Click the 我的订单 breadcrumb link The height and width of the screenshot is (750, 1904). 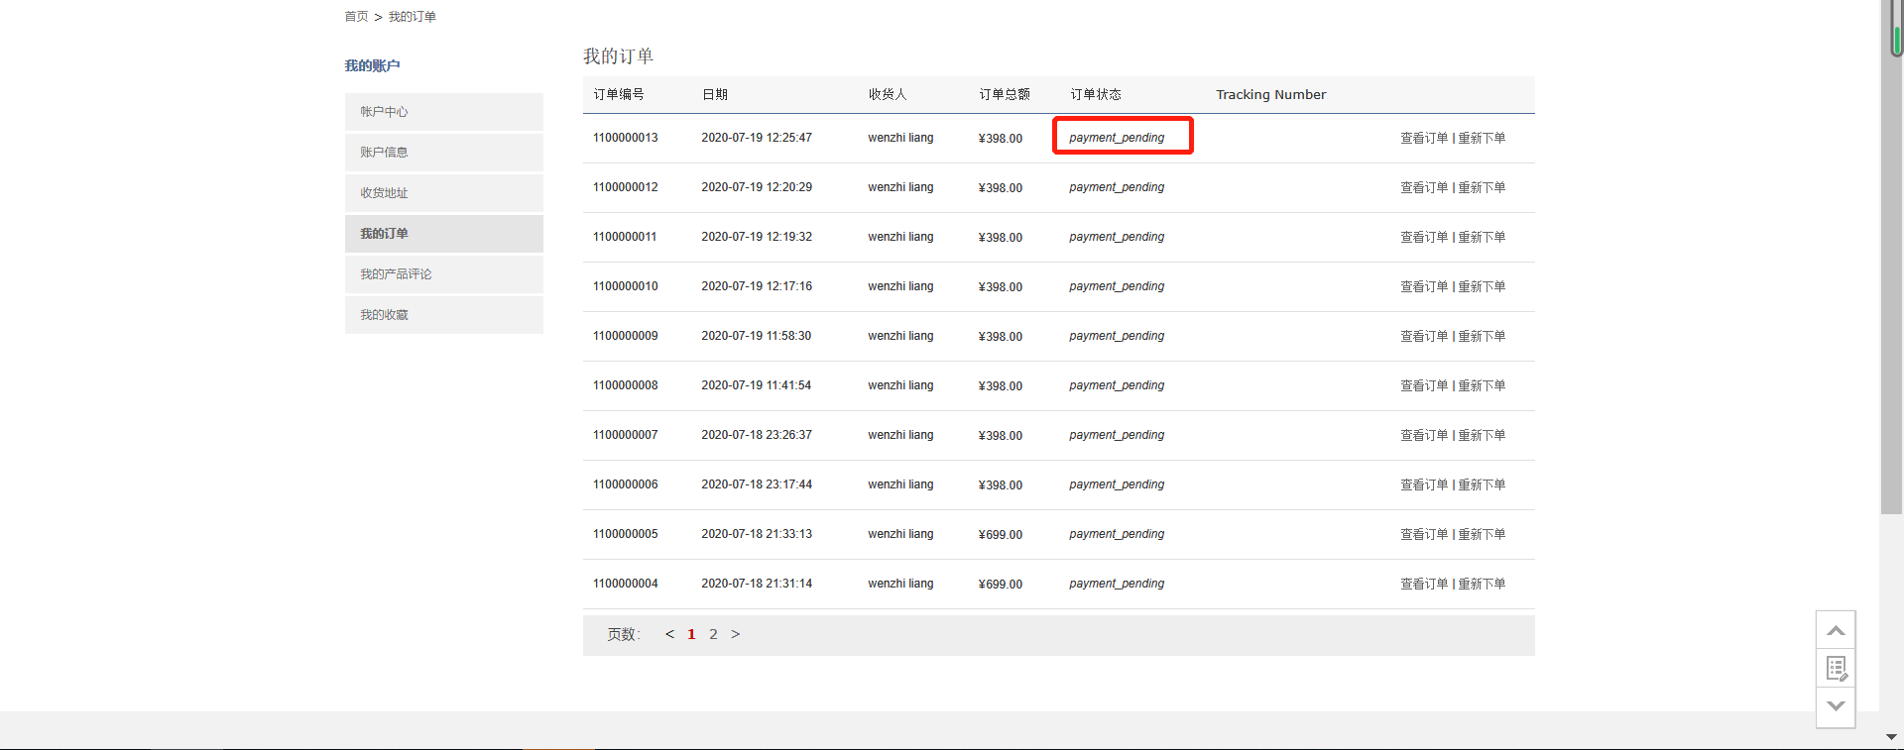[412, 17]
